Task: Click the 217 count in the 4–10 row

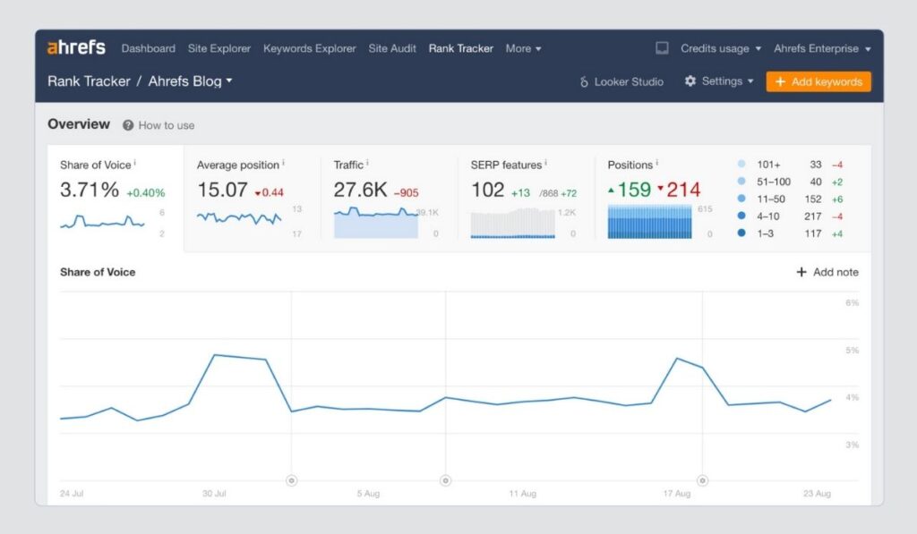Action: [813, 216]
